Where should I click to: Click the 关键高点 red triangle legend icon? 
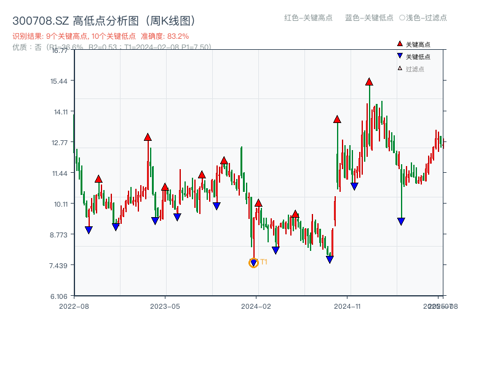[x=399, y=44]
